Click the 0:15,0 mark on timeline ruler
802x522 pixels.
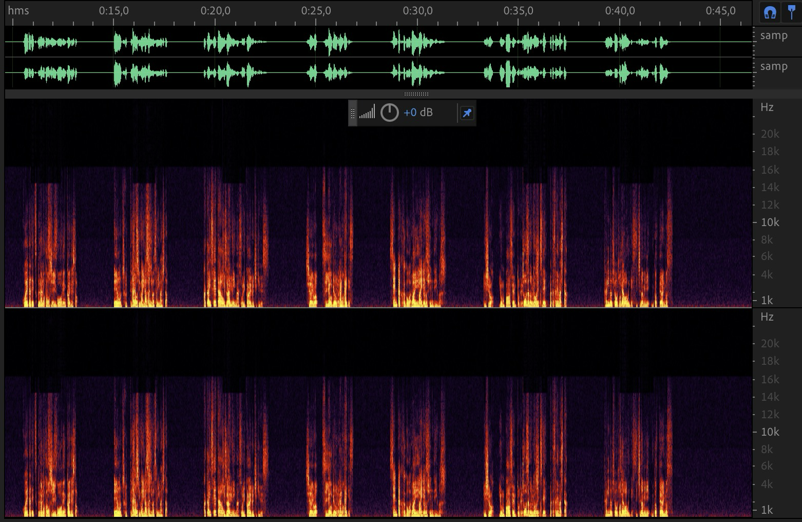tap(114, 11)
